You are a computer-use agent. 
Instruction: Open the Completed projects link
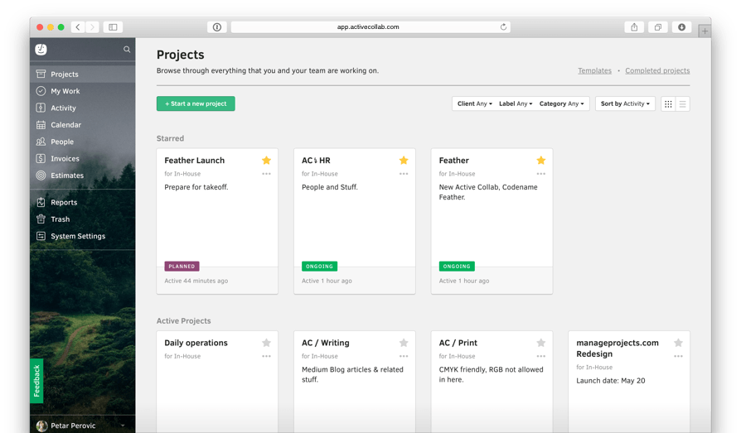[x=657, y=71]
